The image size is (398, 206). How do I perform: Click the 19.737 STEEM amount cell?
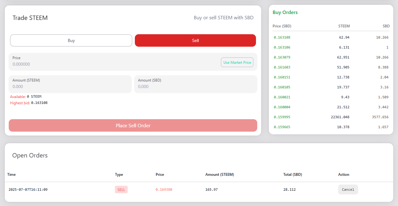click(x=344, y=87)
